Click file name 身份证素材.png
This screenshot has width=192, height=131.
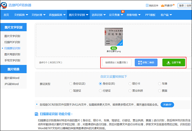point(114,51)
